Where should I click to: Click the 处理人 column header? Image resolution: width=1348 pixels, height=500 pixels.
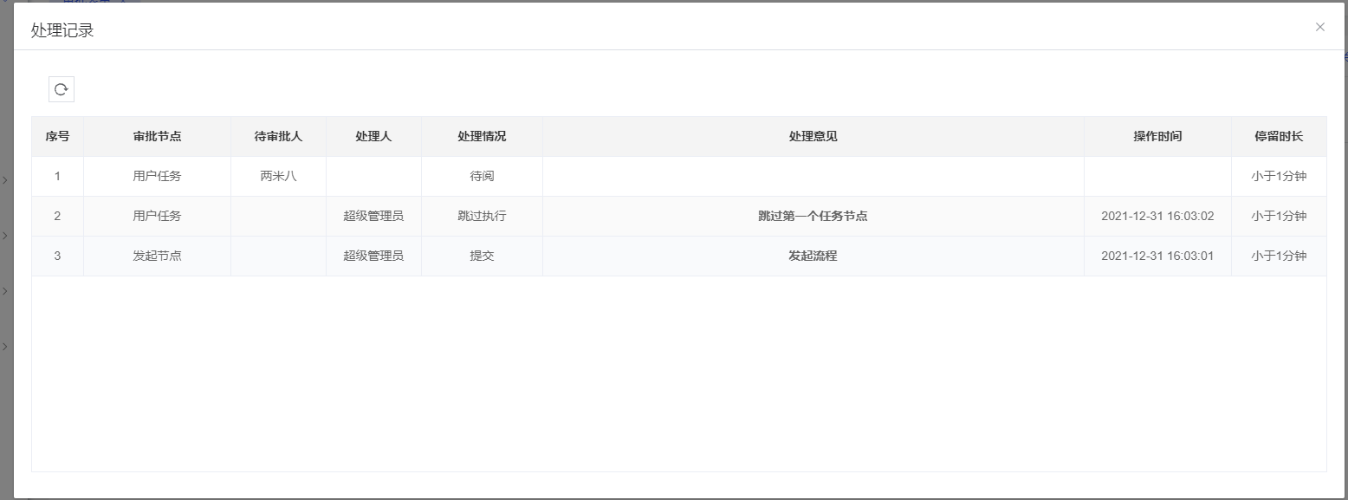pyautogui.click(x=374, y=137)
